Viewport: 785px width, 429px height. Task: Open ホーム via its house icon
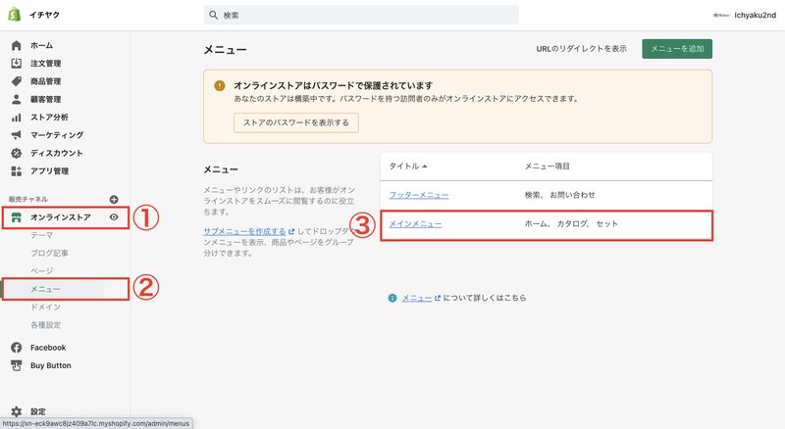tap(17, 45)
